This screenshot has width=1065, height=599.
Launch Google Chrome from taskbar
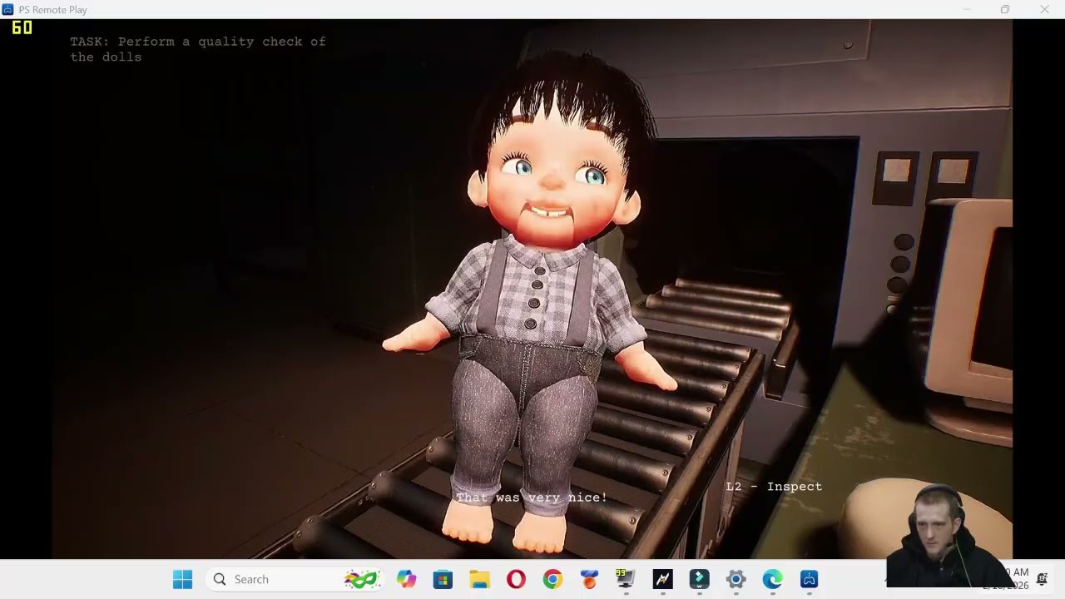pyautogui.click(x=552, y=579)
